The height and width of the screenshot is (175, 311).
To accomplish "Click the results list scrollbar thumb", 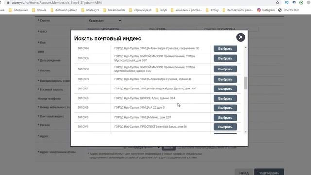I will [246, 83].
